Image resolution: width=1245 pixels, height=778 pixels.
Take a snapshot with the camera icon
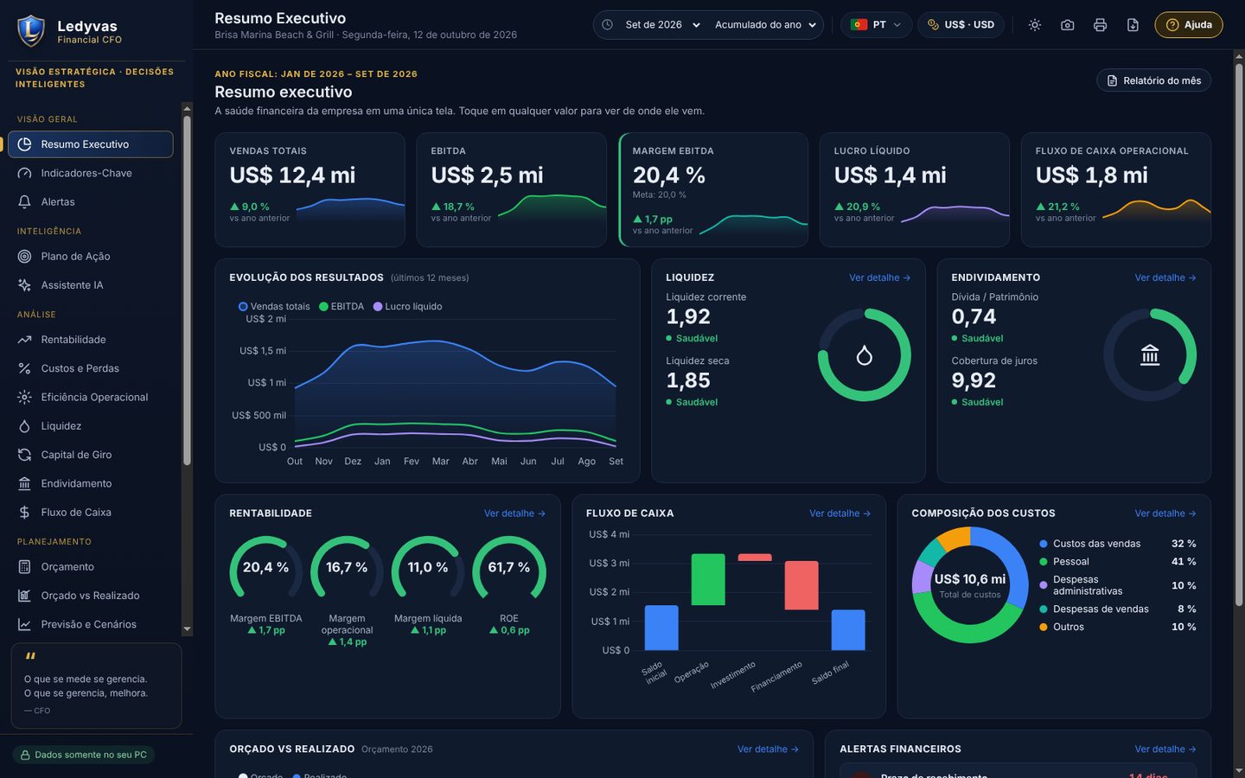click(1067, 25)
